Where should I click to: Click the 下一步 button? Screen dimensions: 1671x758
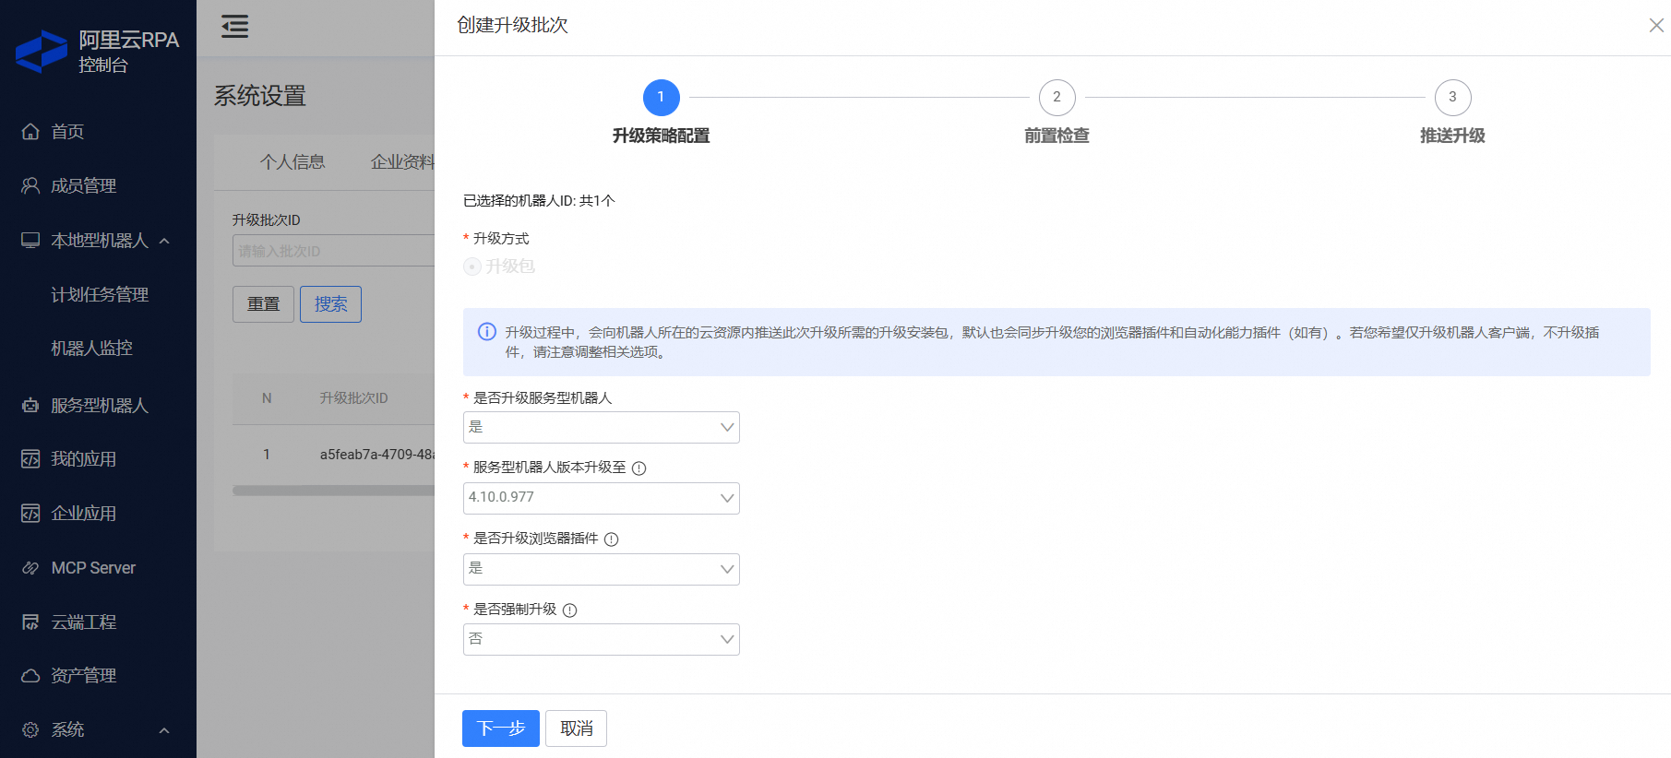501,728
